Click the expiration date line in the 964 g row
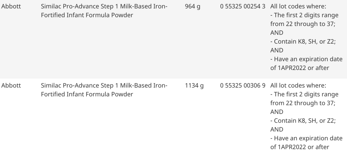The height and width of the screenshot is (156, 347). [x=306, y=63]
